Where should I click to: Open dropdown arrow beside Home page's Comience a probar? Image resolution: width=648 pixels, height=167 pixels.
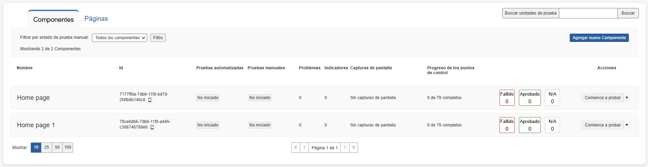(627, 98)
